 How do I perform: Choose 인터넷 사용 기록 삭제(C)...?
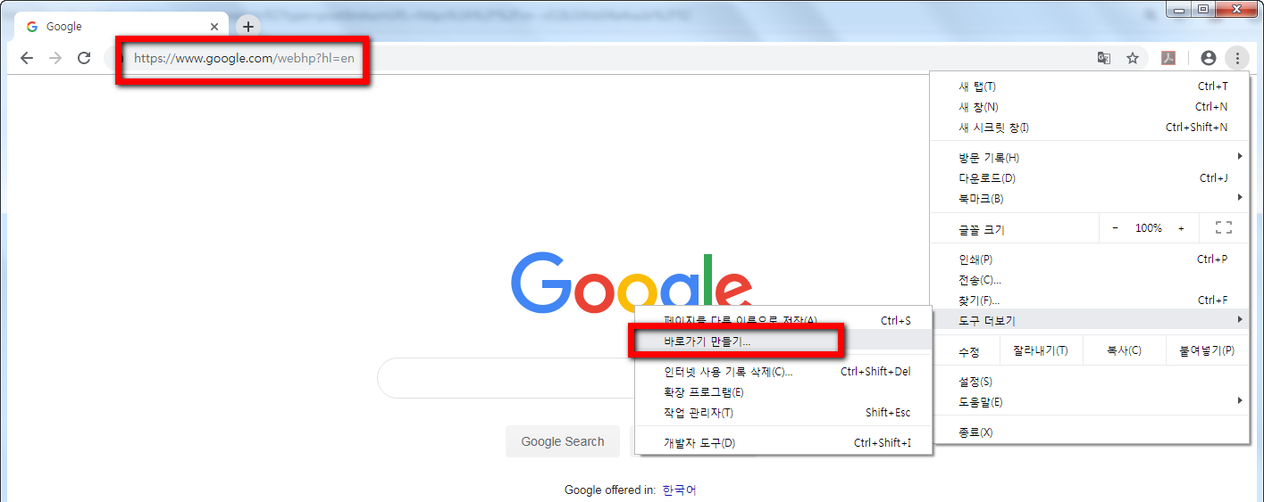[x=783, y=371]
